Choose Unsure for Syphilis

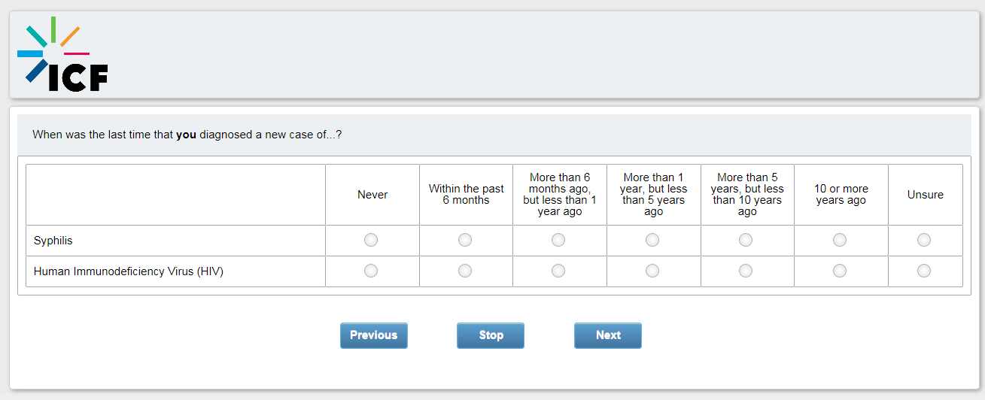[x=924, y=240]
